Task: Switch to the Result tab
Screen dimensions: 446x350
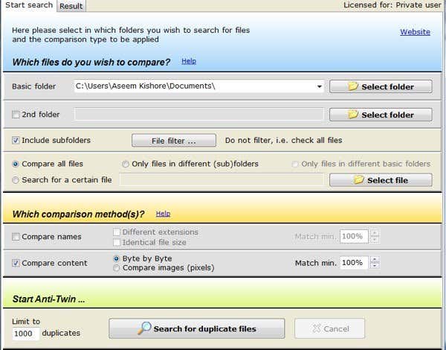Action: pos(71,6)
